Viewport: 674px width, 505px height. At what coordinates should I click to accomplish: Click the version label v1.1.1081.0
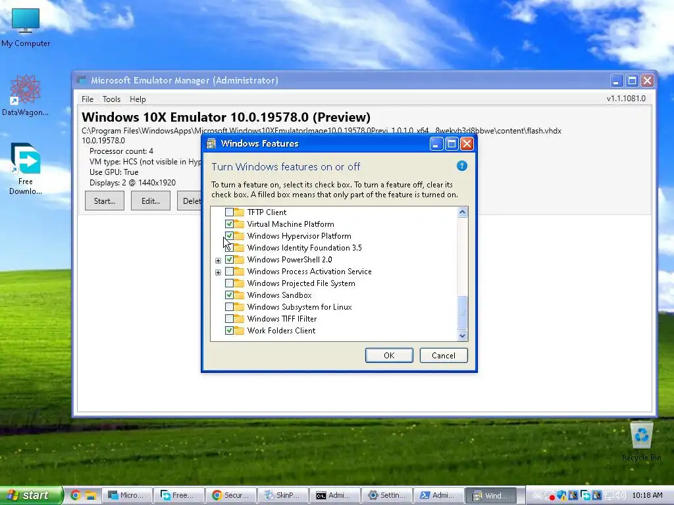click(626, 99)
